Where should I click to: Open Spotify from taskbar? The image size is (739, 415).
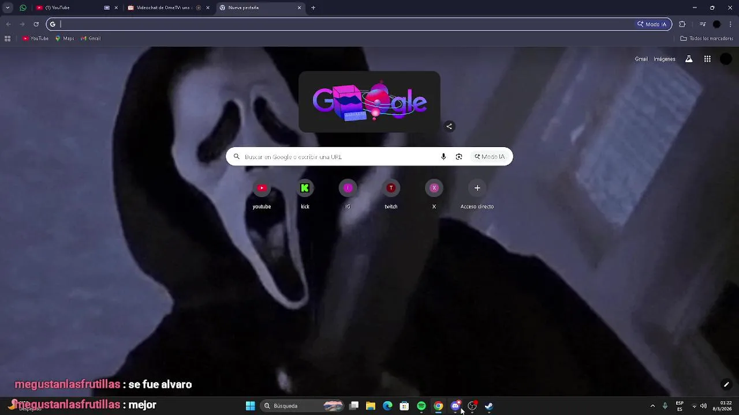coord(421,406)
